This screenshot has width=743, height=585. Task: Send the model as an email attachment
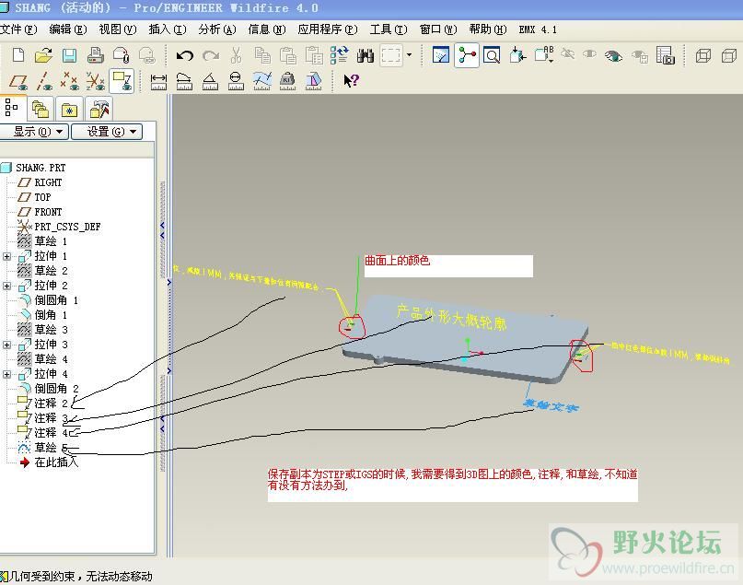pos(122,55)
